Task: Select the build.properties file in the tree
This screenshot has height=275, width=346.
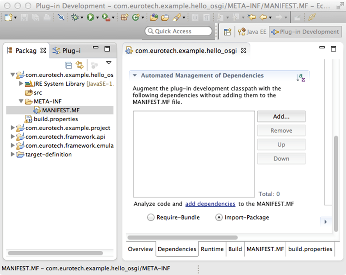Action: [x=51, y=119]
